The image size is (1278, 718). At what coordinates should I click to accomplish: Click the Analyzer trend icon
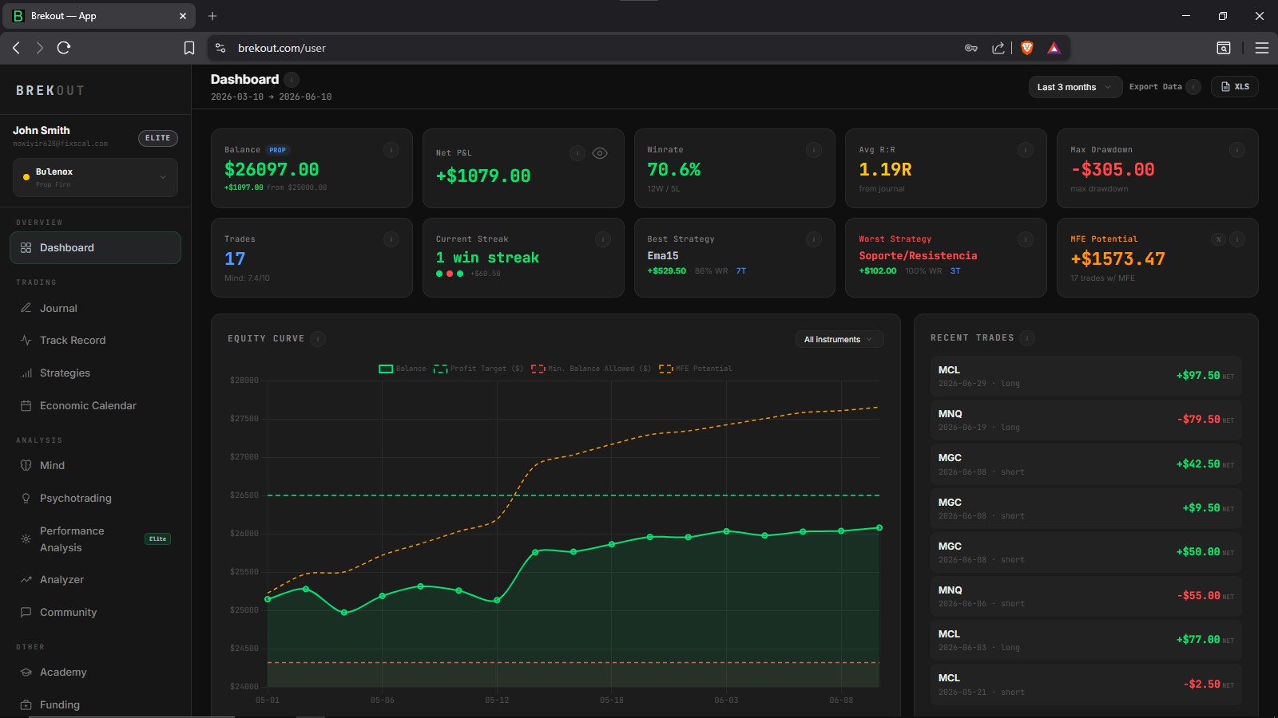[x=26, y=579]
